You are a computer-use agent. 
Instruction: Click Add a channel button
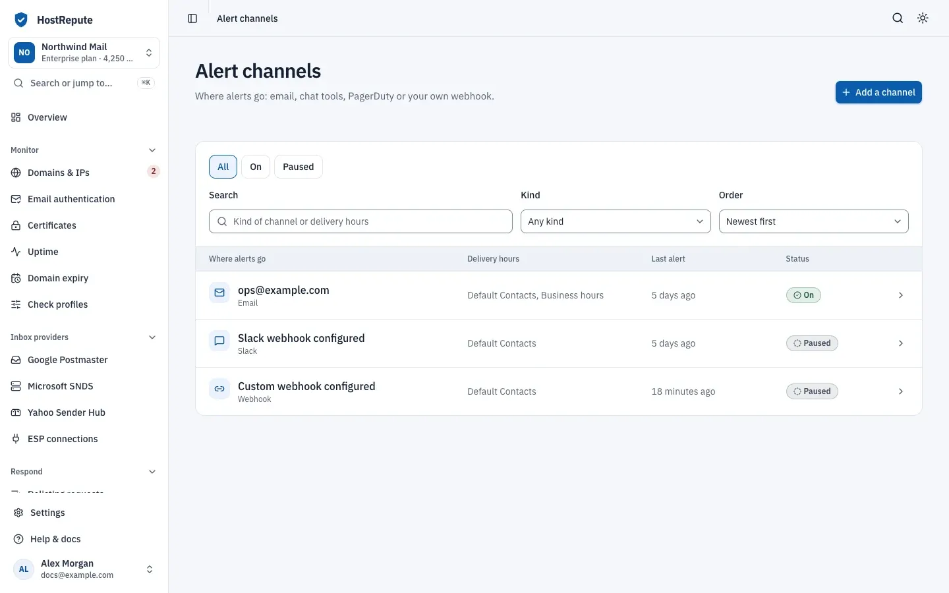point(878,92)
